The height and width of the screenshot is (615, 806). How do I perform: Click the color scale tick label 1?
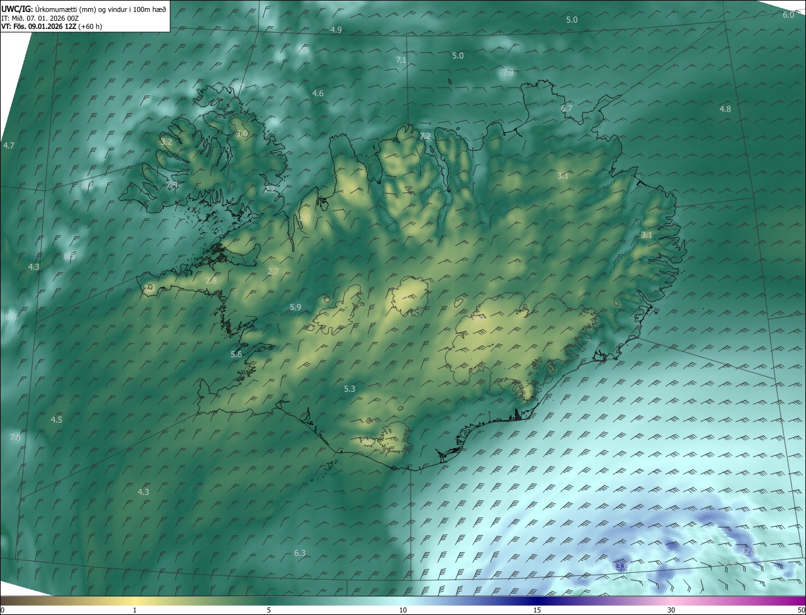(135, 610)
